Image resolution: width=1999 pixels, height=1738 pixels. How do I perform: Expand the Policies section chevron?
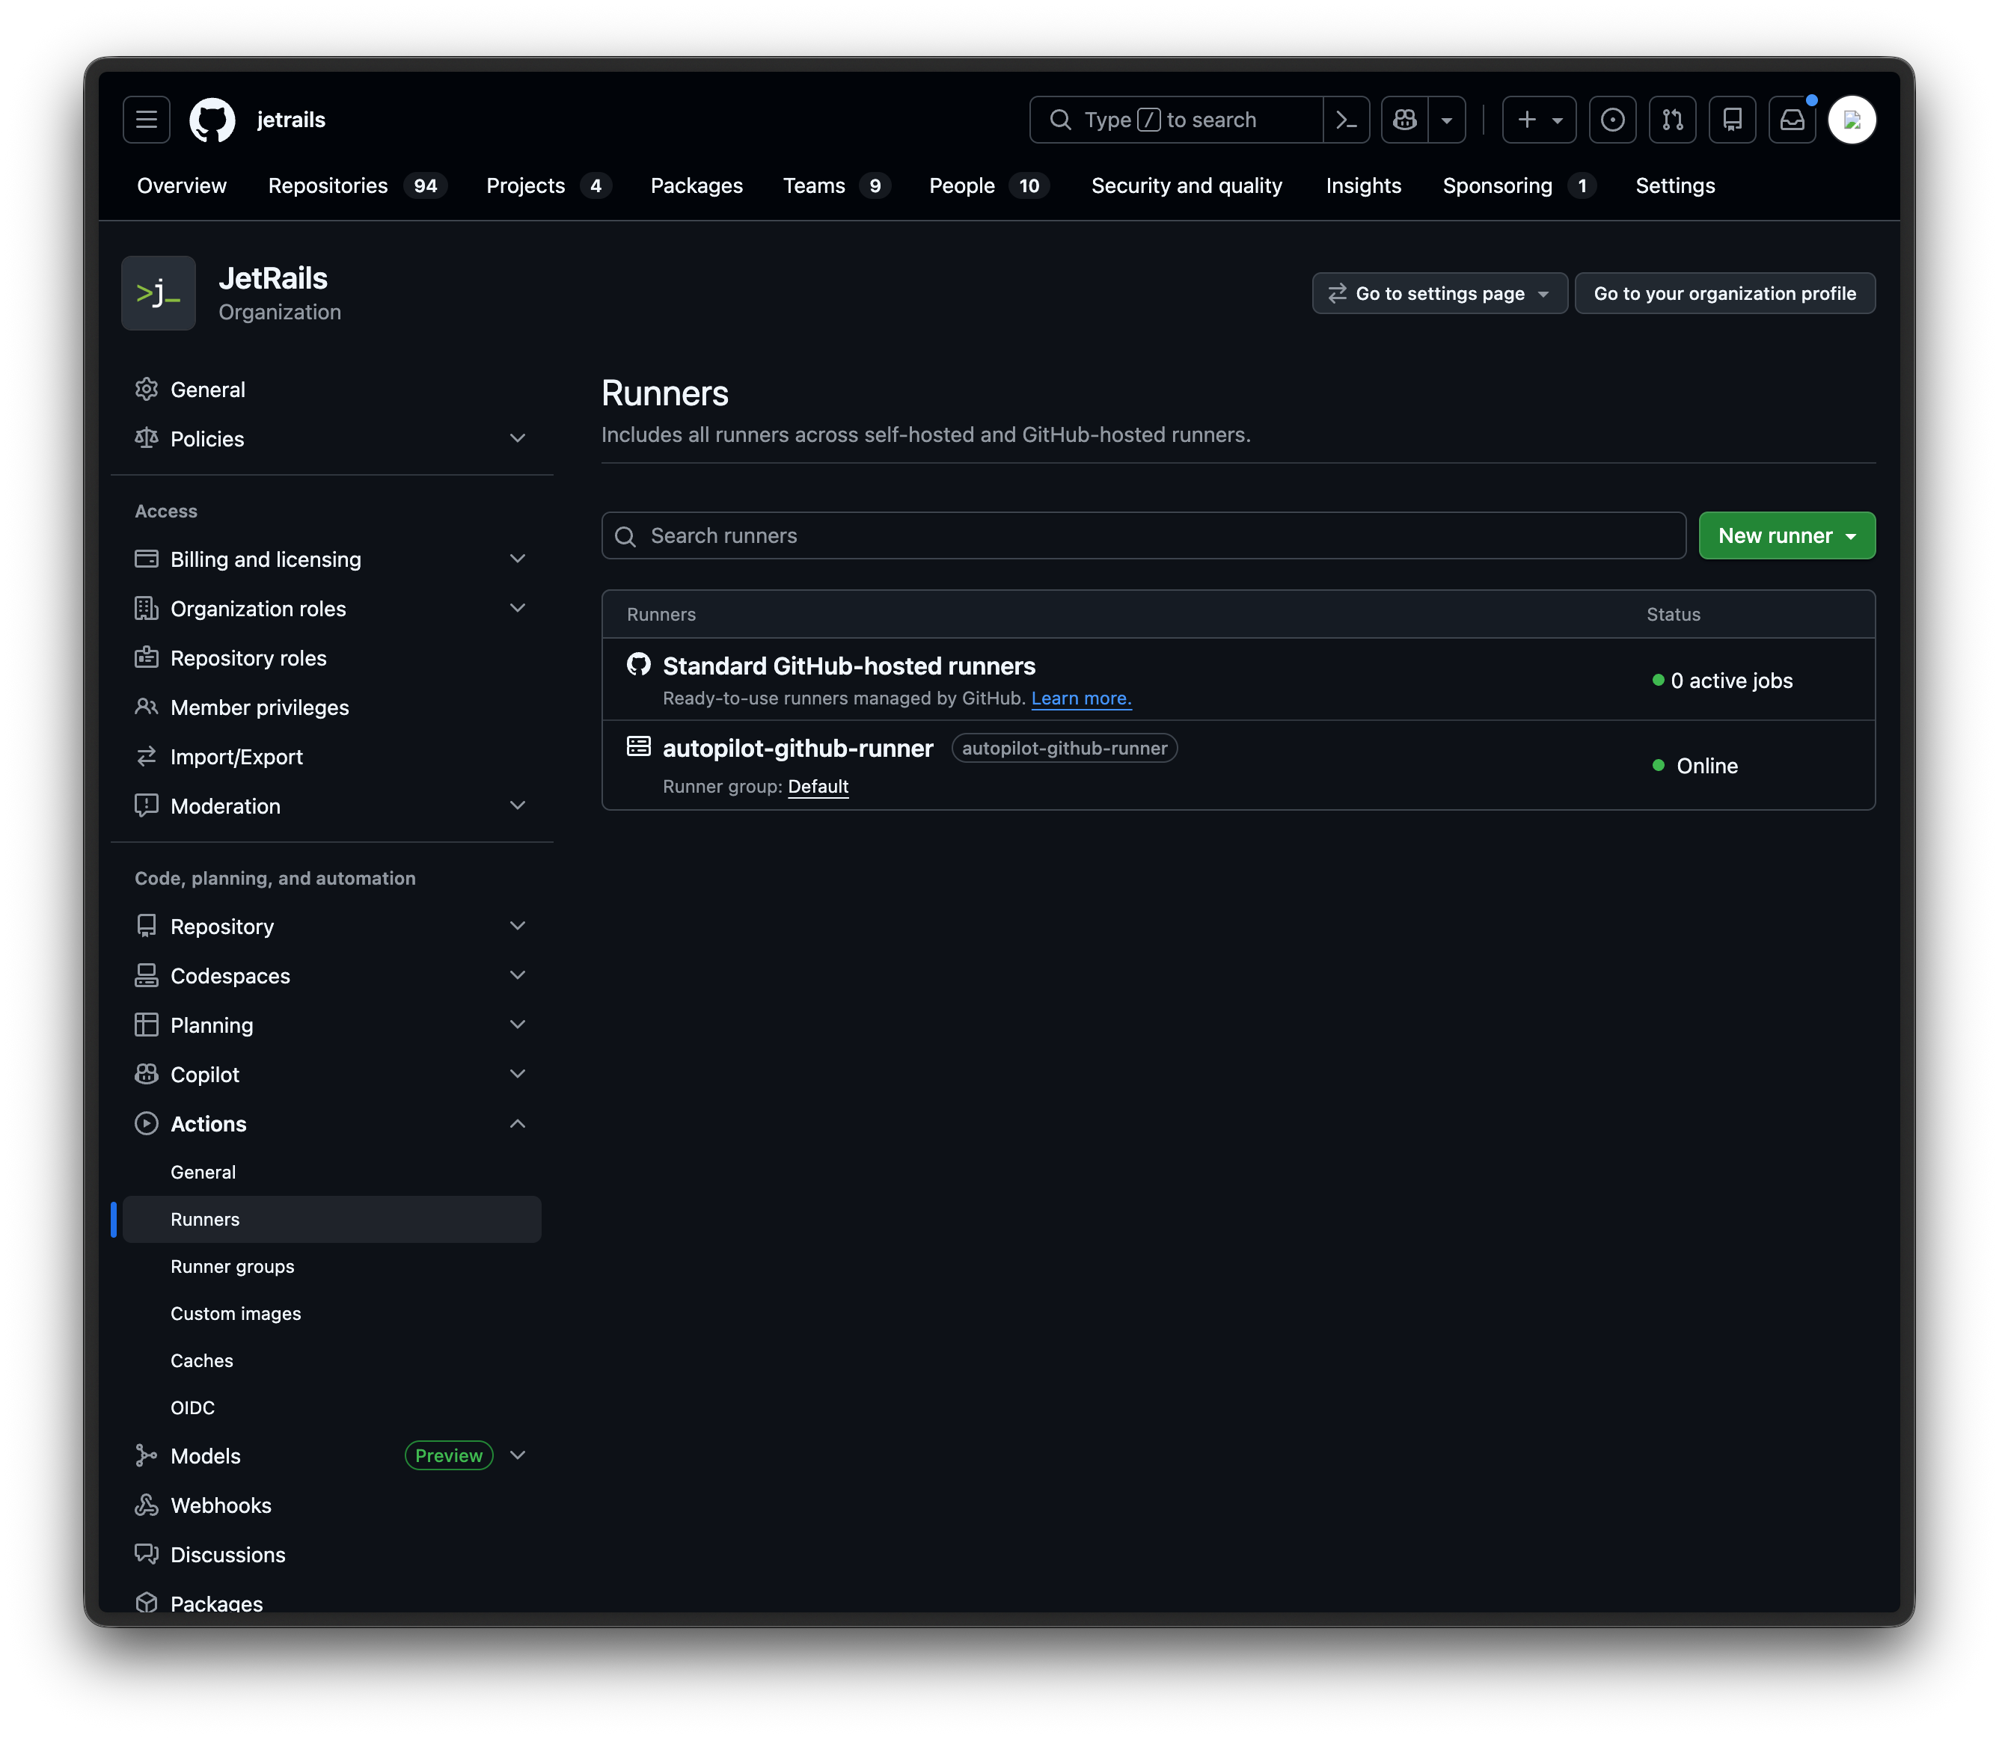pyautogui.click(x=517, y=438)
